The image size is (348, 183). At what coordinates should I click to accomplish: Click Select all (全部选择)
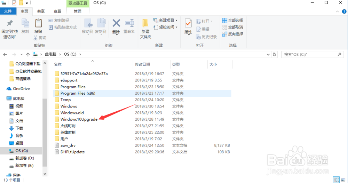click(233, 21)
